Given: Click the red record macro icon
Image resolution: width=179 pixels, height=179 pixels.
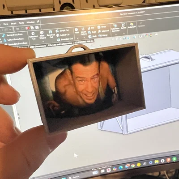Looking at the screenshot, I should (27, 28).
